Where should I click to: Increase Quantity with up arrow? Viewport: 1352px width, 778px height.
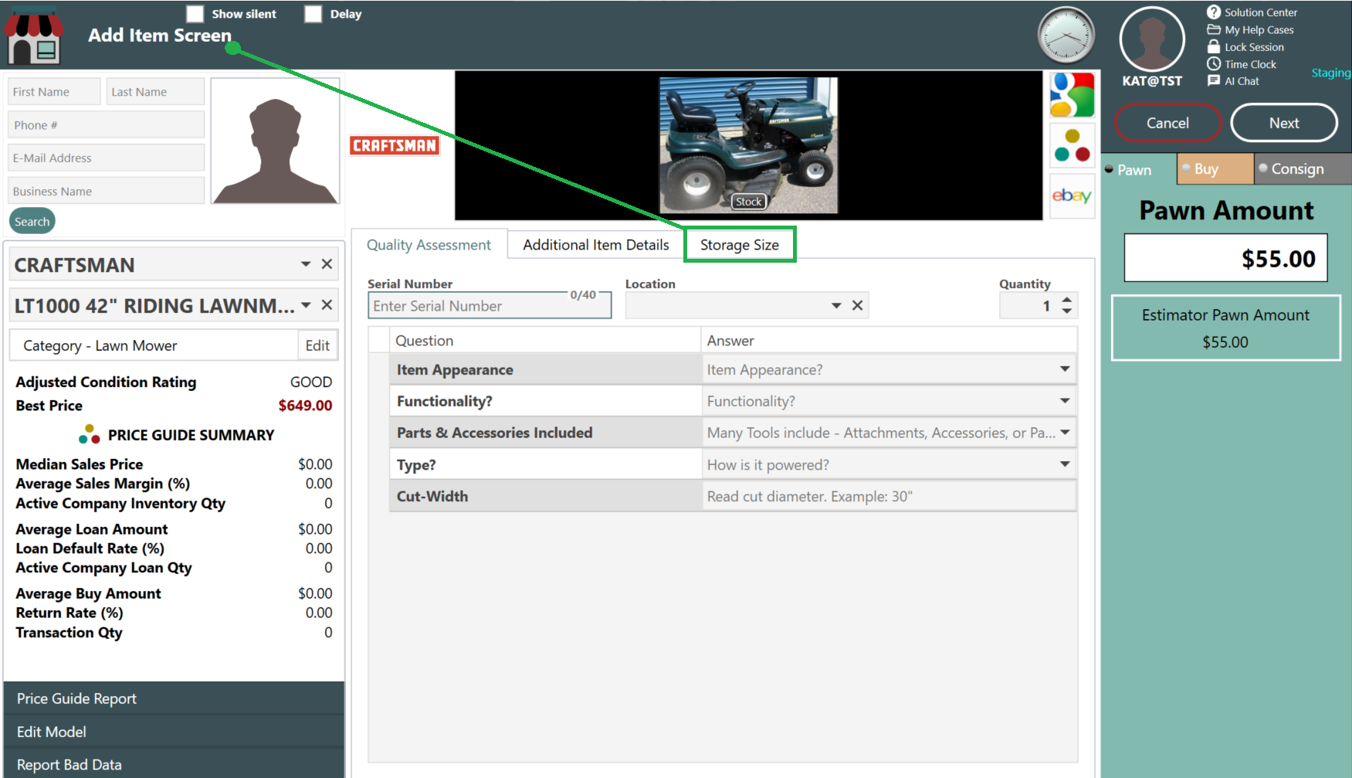click(1066, 300)
